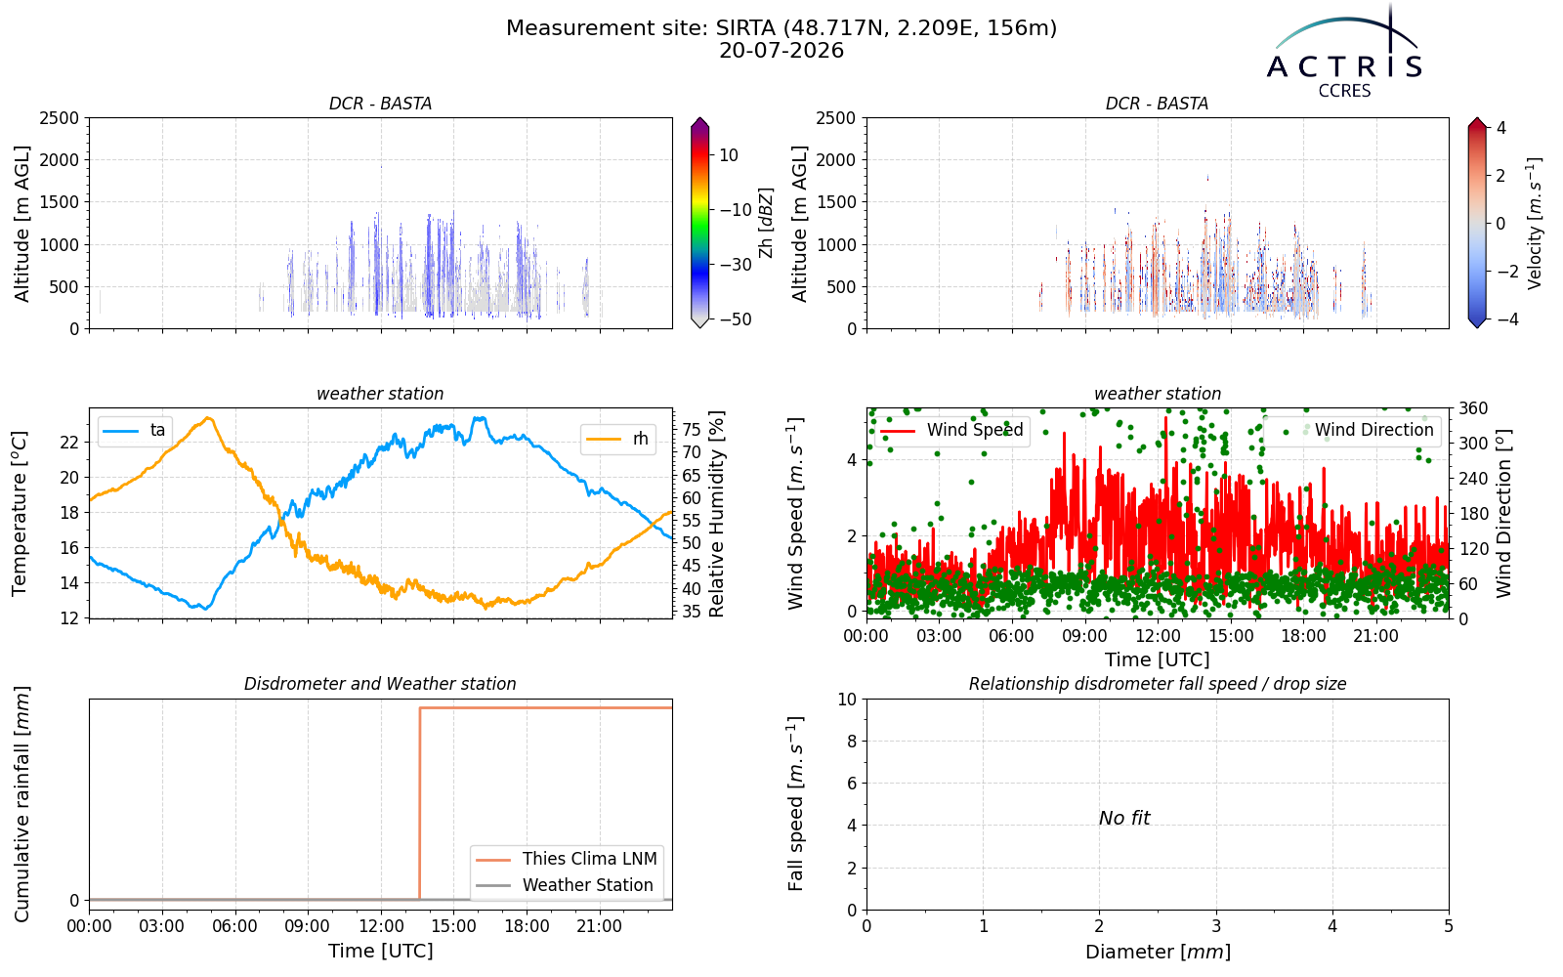Click the Zh reflectivity colorbar
Viewport: 1563px width, 977px height.
[x=699, y=223]
